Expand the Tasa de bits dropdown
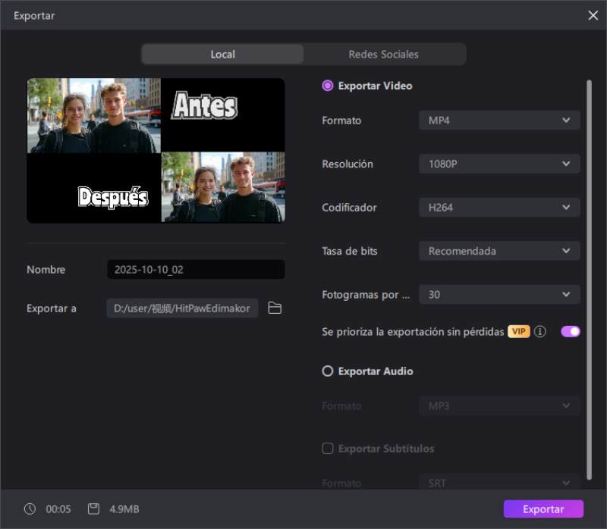Screen dimensions: 607x529 point(499,251)
